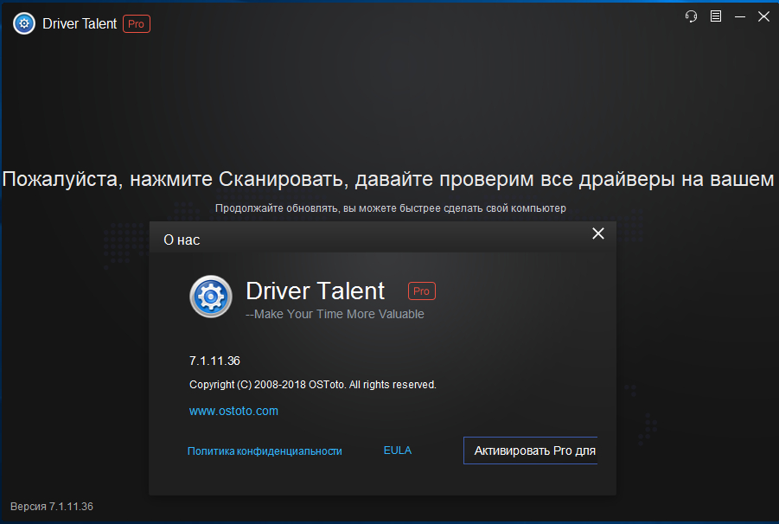Click 'Driver Talent' name in title bar
Image resolution: width=779 pixels, height=524 pixels.
click(x=80, y=23)
